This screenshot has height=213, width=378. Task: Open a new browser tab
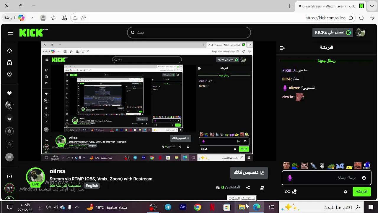point(289,6)
